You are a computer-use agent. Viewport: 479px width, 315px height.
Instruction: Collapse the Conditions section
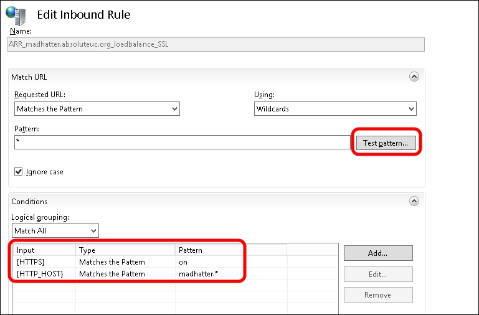click(413, 202)
